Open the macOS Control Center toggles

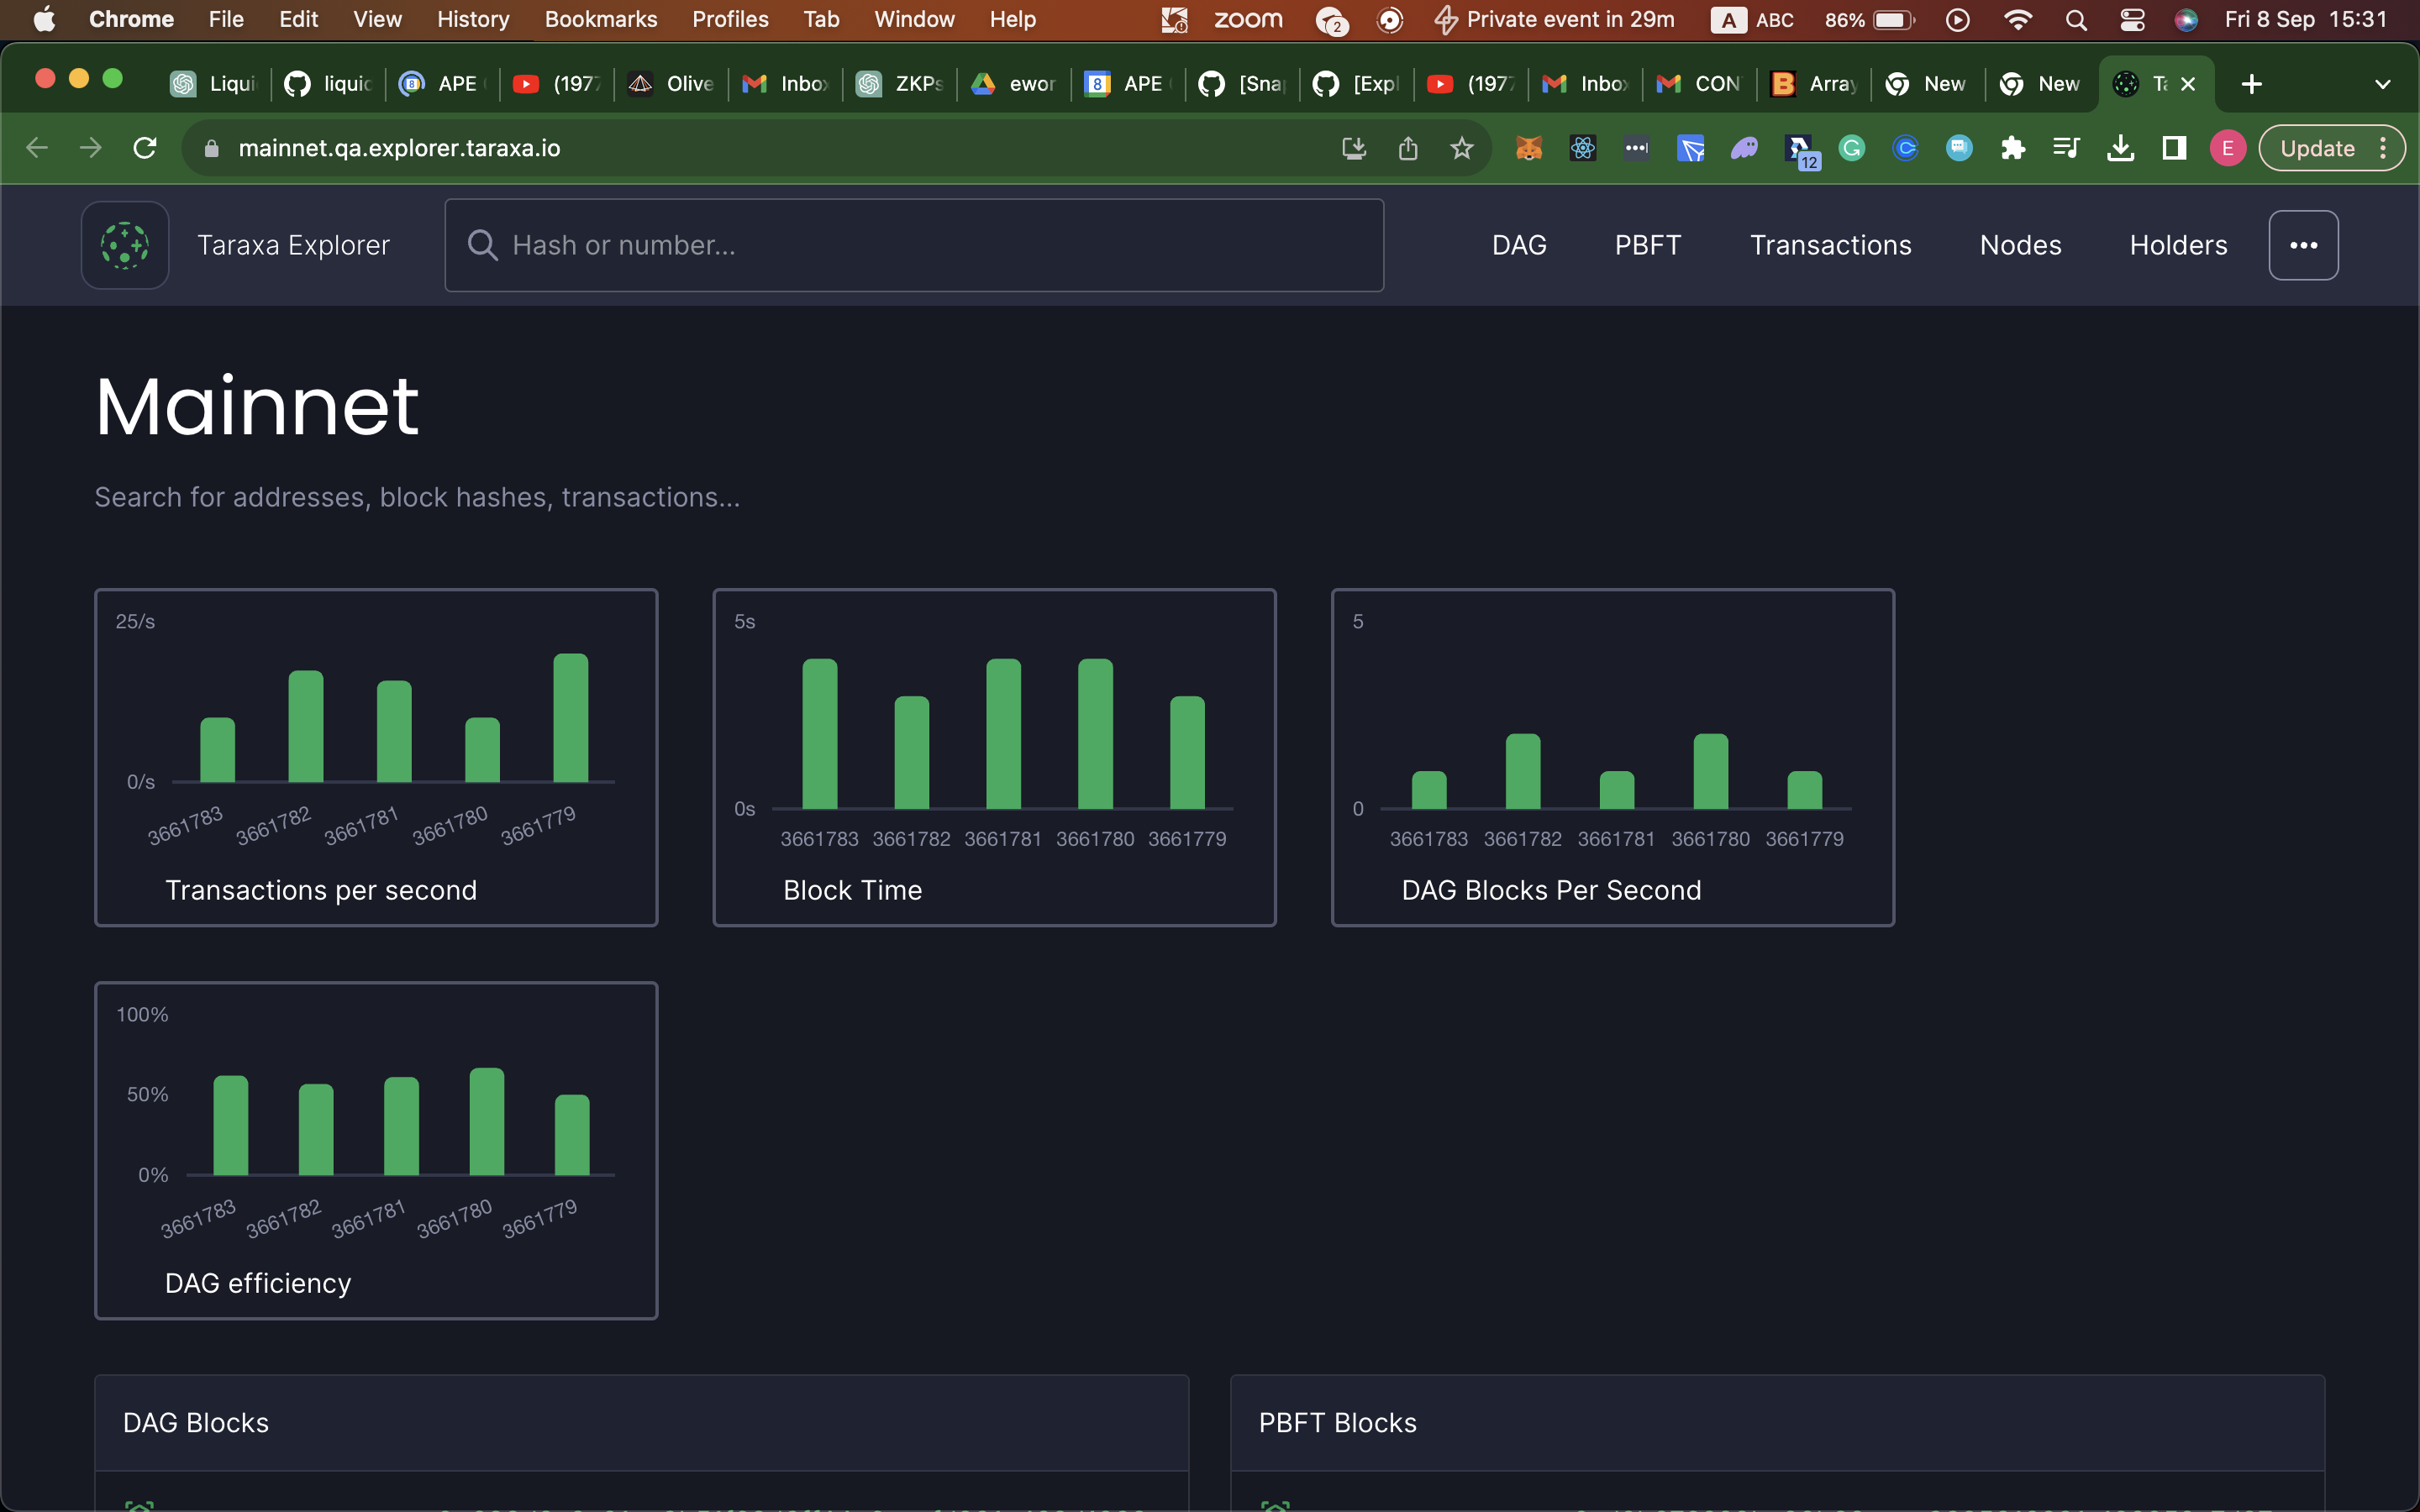[x=2132, y=20]
